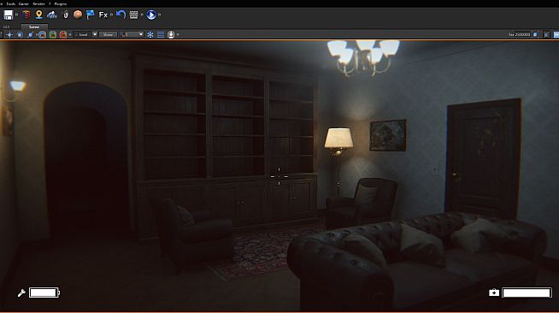This screenshot has width=559, height=313.
Task: Undo with the blue curved arrow
Action: coord(121,15)
